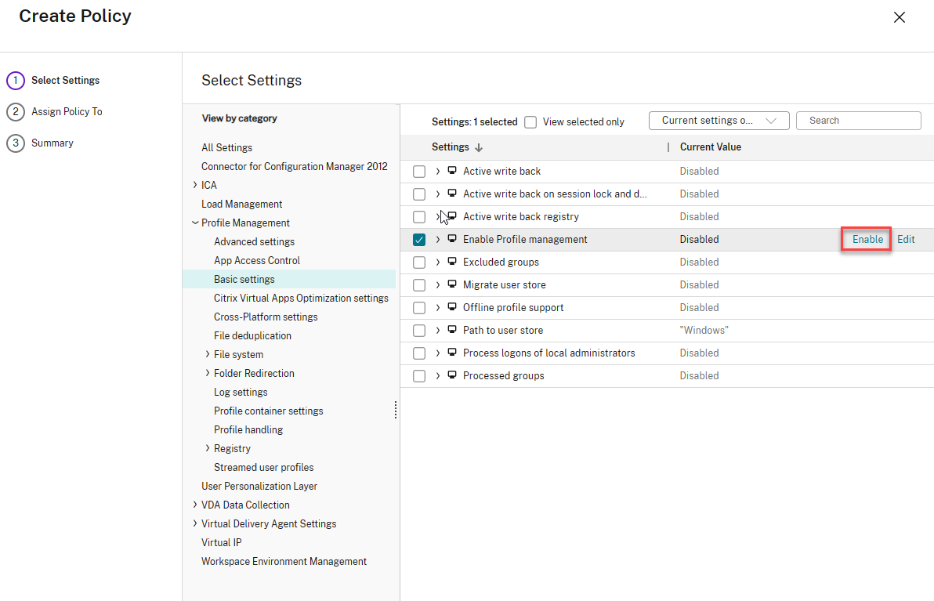Open the Log settings category

(241, 392)
